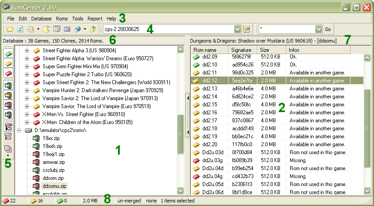Sort by the Size column header
This screenshot has height=206, width=374.
[272, 50]
